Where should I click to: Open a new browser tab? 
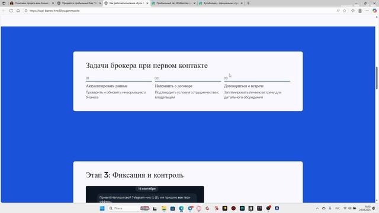click(x=248, y=3)
